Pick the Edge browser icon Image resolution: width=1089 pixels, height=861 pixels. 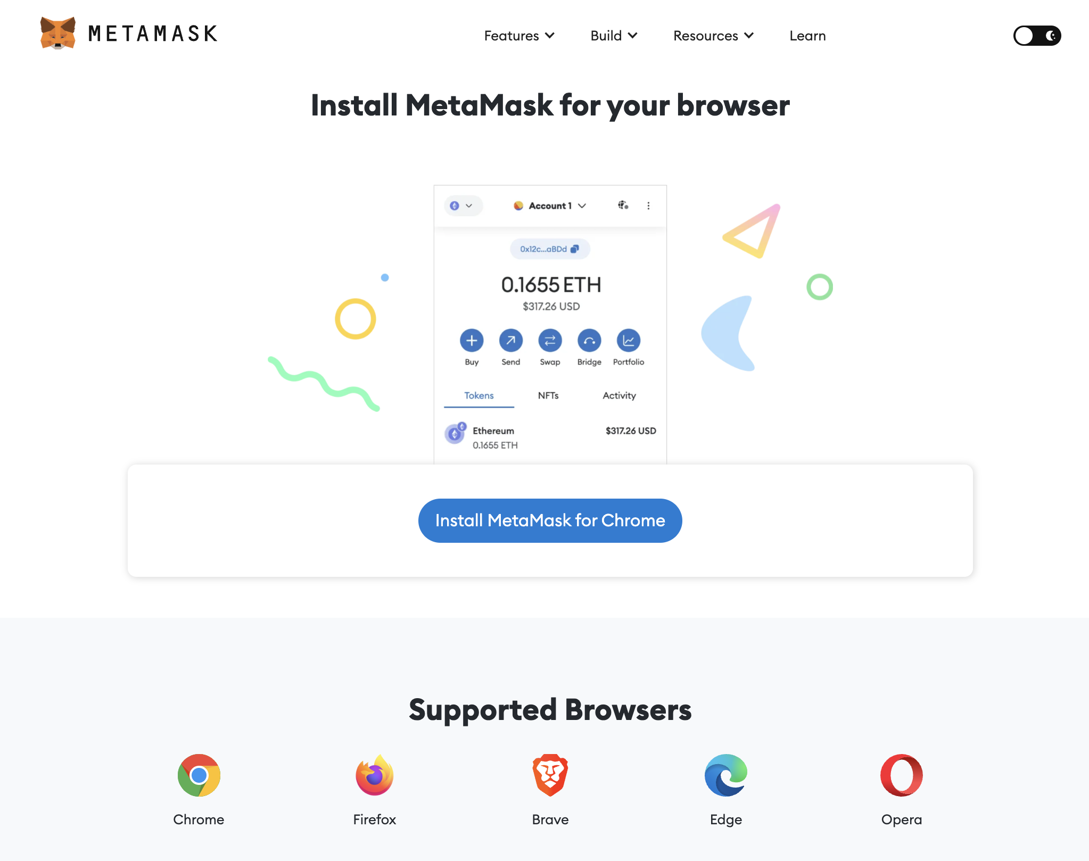click(x=726, y=775)
